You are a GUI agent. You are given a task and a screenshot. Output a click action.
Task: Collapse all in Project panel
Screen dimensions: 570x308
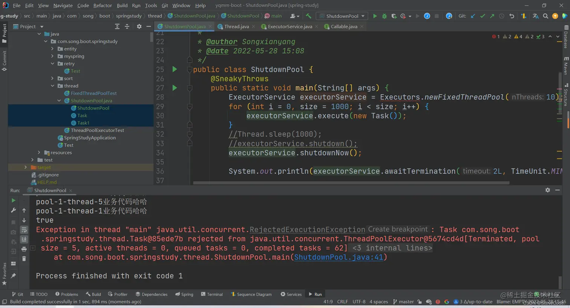(127, 26)
